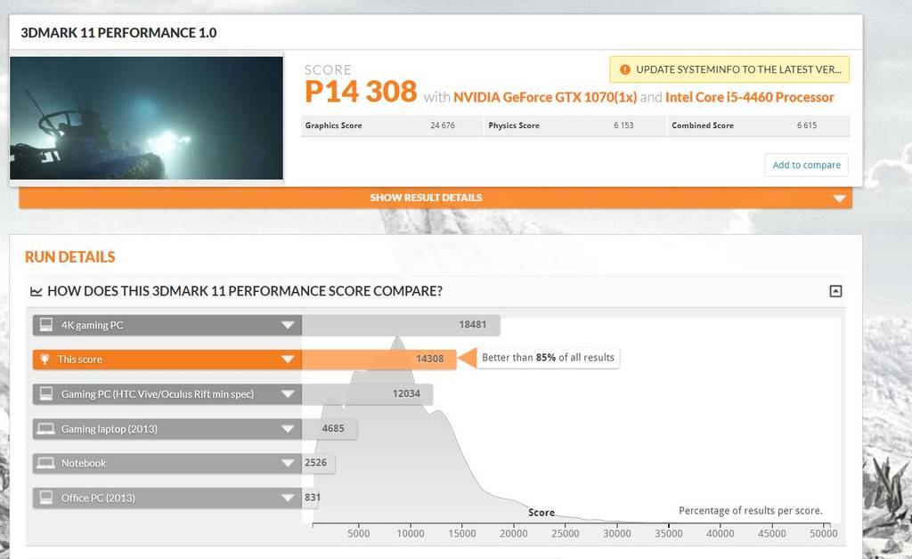Viewport: 912px width, 559px height.
Task: Click the Gaming laptop (2013) row label
Action: coord(110,429)
